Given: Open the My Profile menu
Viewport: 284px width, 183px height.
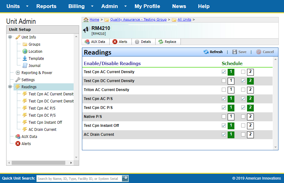Looking at the screenshot, I should (147, 6).
